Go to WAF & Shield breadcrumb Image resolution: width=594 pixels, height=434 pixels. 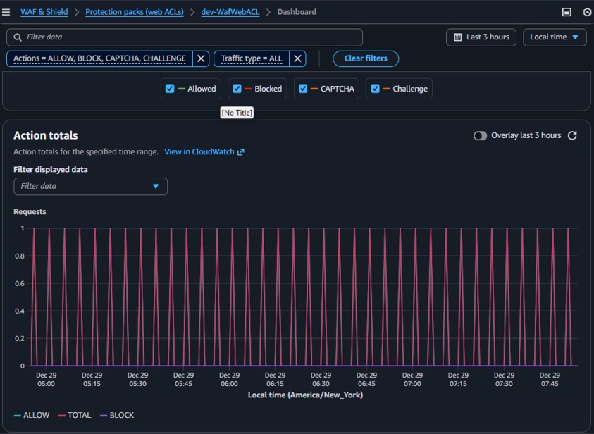(x=44, y=12)
